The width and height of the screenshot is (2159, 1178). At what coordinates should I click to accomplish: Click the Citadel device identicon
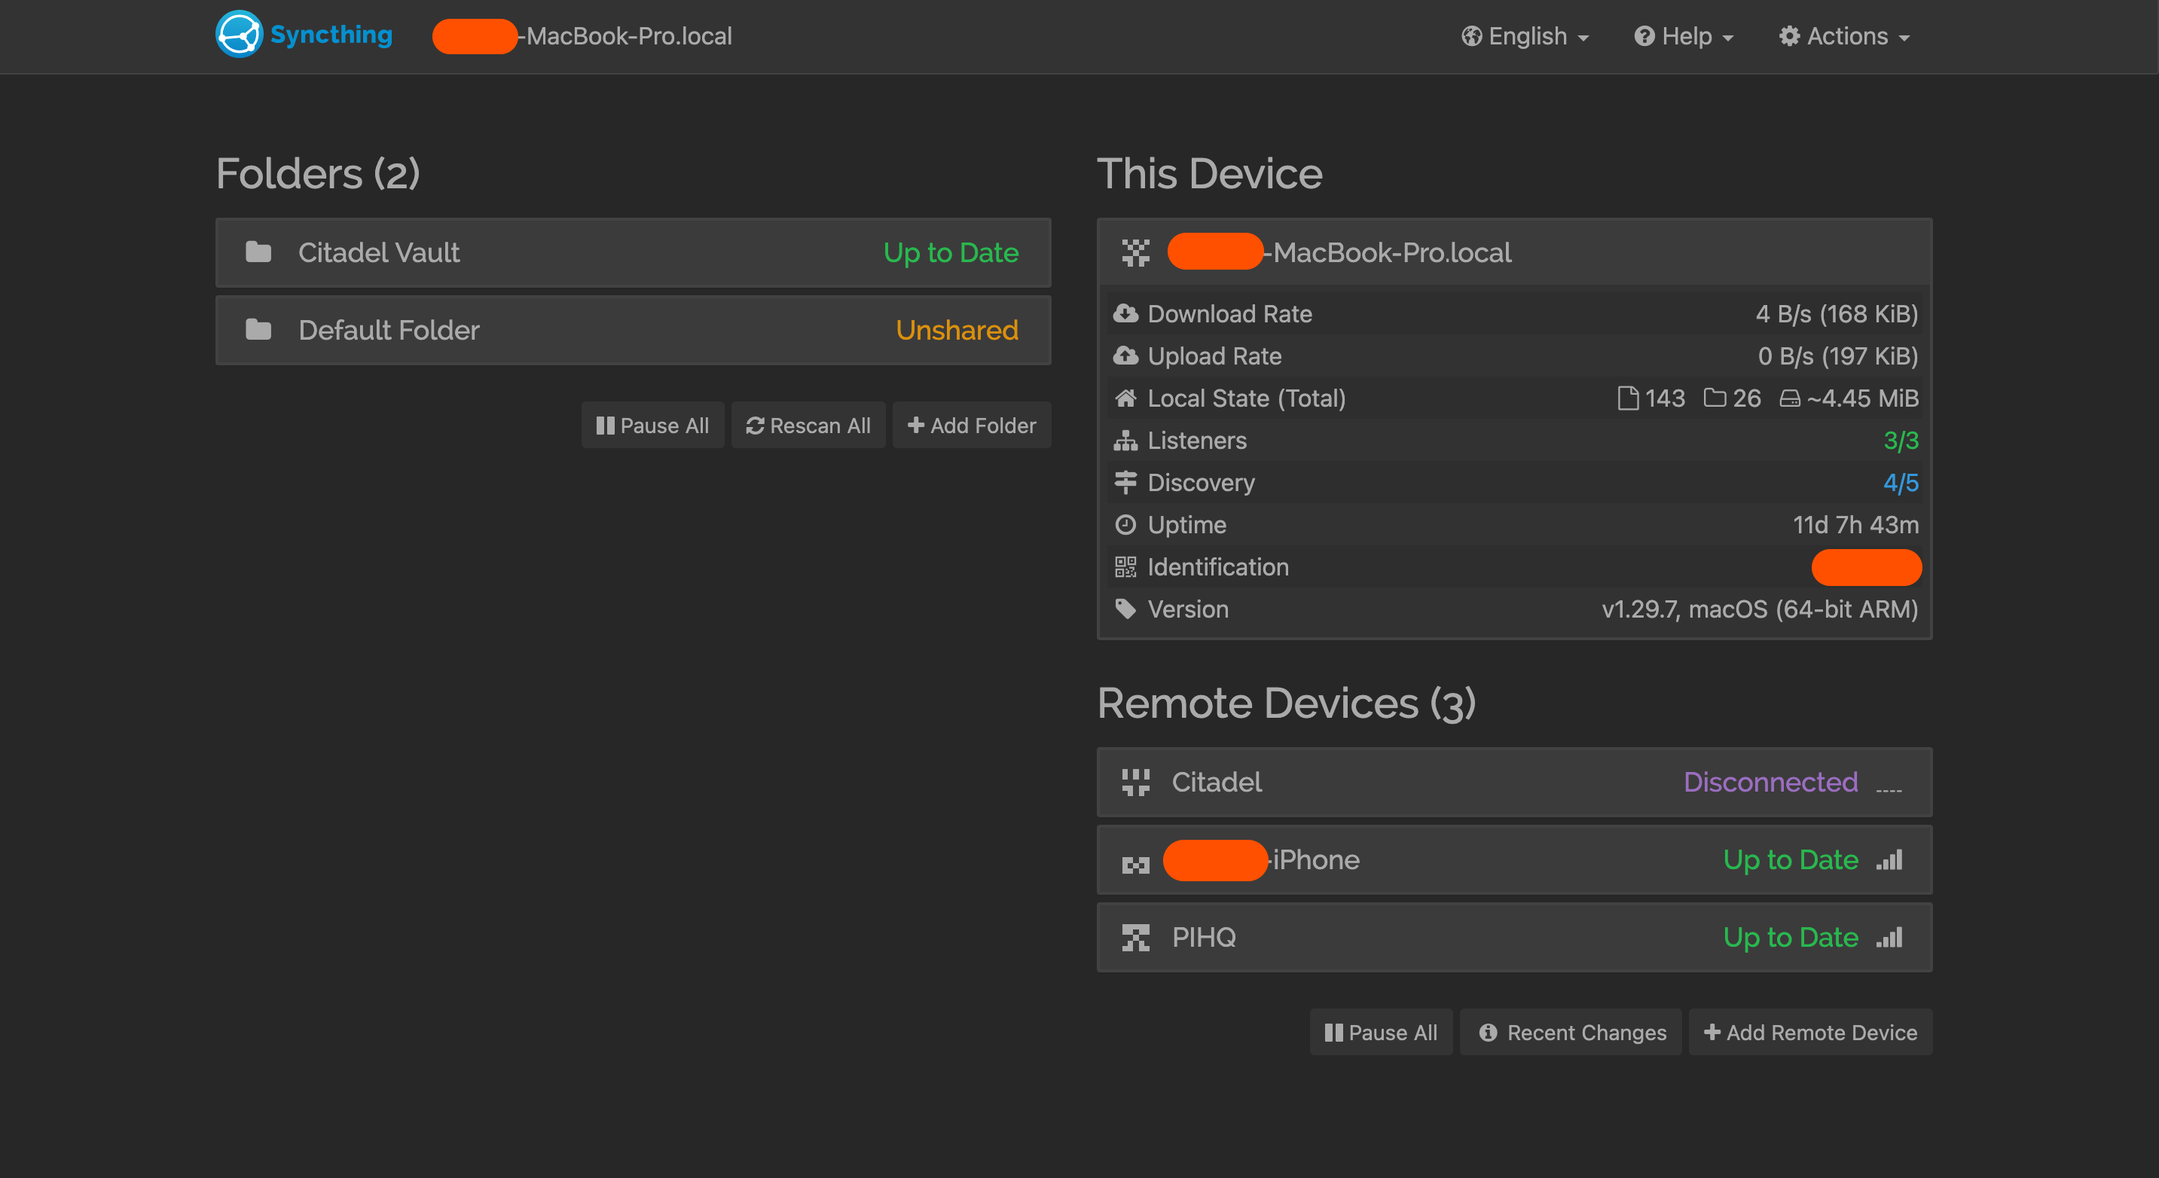1136,782
